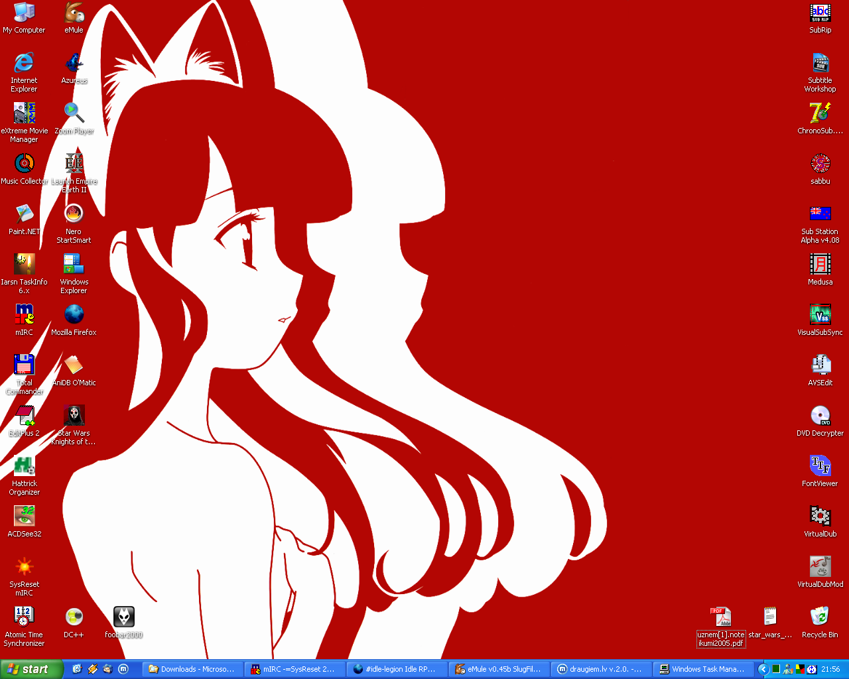The height and width of the screenshot is (679, 849).
Task: Select the sabbu desktop icon
Action: click(820, 169)
